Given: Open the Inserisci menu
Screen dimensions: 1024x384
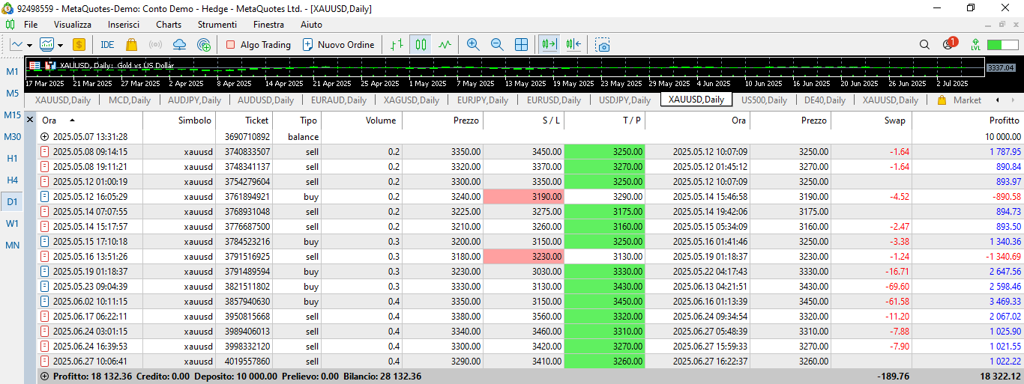Looking at the screenshot, I should [124, 25].
